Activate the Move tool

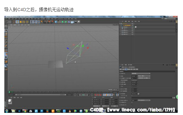point(17,22)
